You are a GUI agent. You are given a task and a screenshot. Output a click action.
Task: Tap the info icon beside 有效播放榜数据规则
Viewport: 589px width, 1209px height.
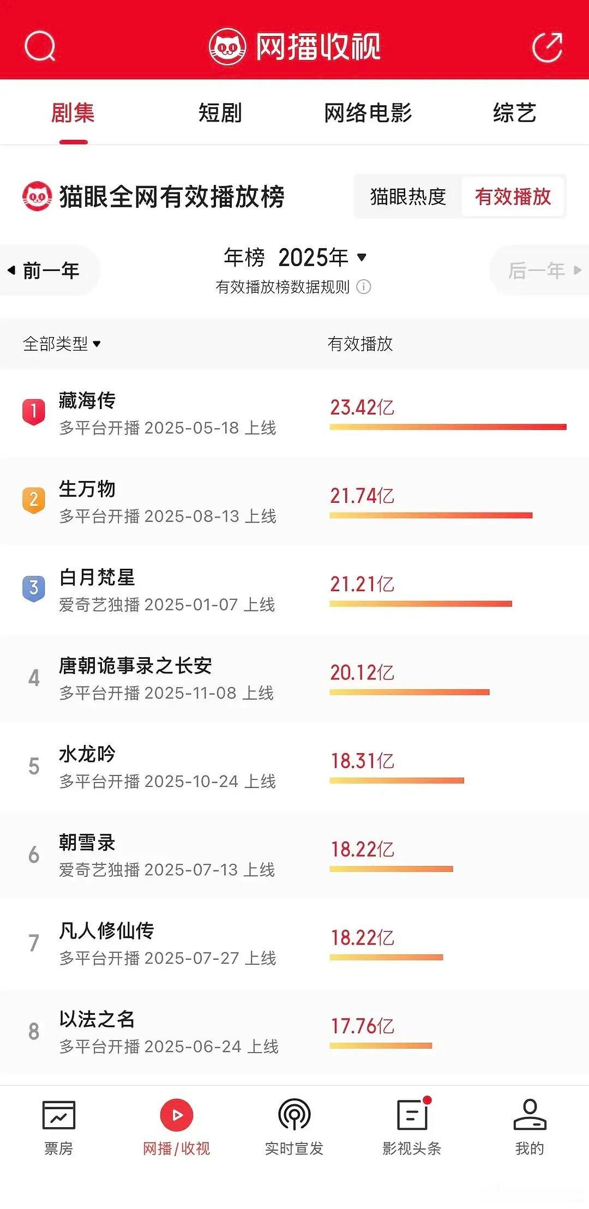click(364, 287)
